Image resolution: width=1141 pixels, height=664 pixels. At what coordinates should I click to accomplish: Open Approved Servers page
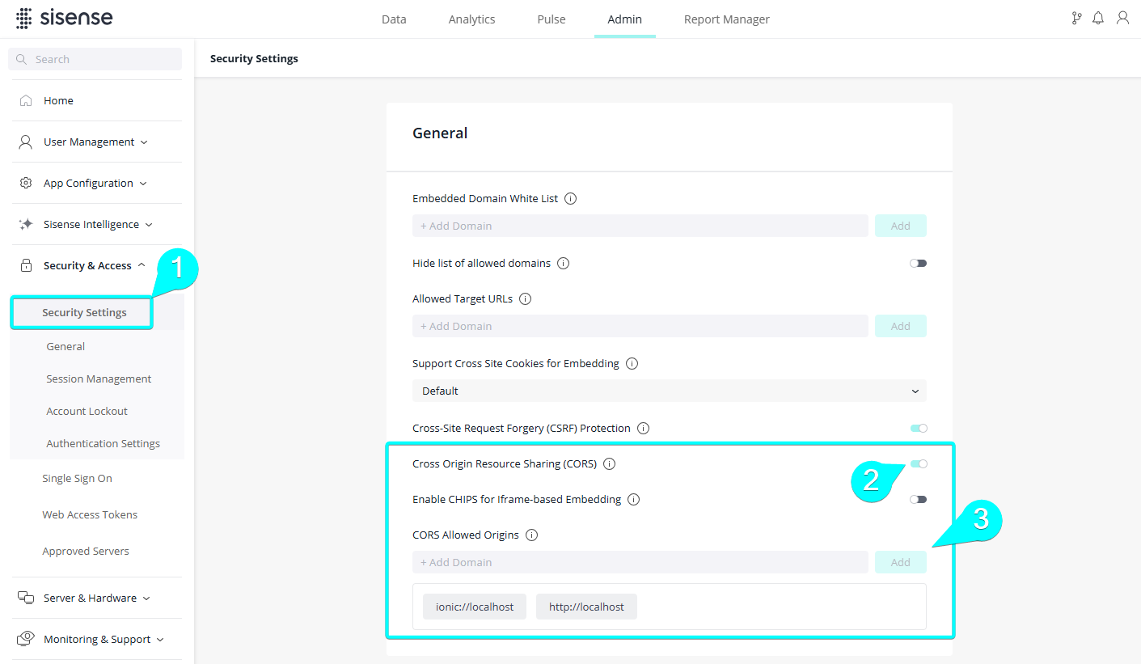[x=86, y=551]
